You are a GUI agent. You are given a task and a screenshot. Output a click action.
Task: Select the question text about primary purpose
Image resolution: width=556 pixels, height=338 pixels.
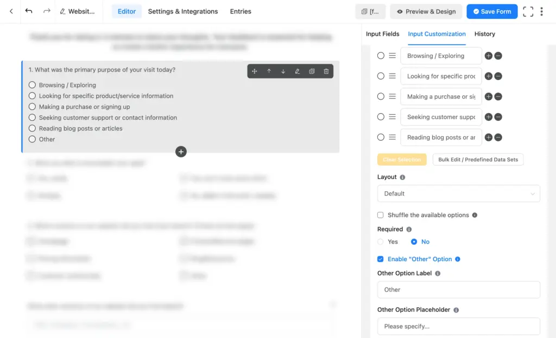[x=102, y=70]
